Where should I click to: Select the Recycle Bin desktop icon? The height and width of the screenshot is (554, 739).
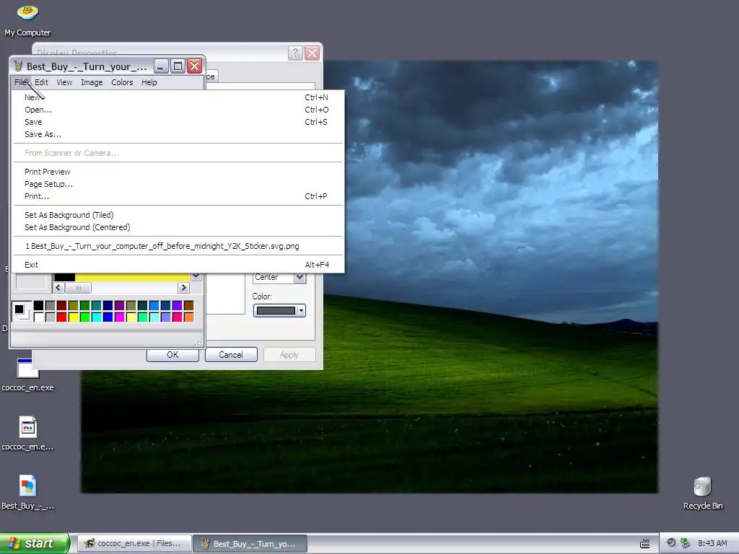coord(703,493)
